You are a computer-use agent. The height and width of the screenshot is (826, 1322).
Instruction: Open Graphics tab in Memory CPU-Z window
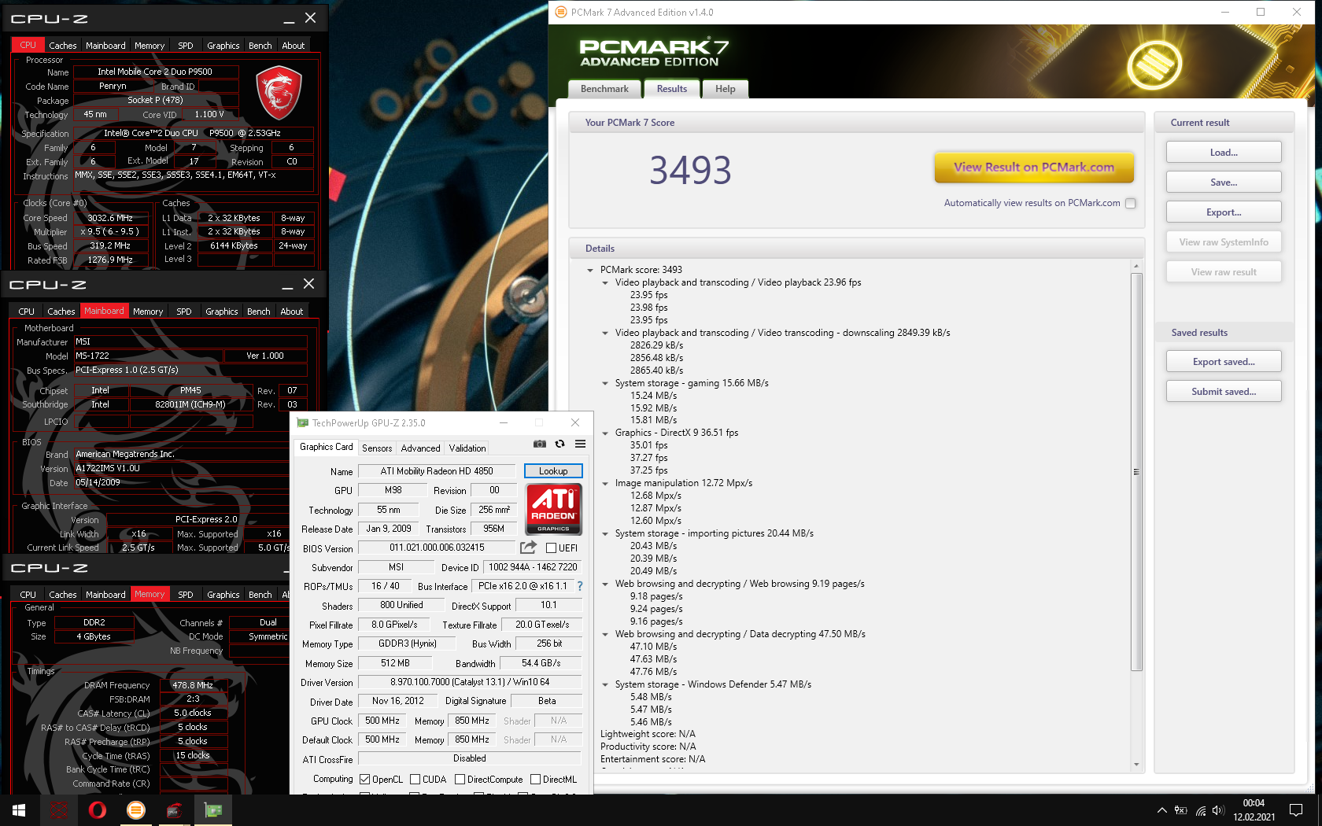223,595
